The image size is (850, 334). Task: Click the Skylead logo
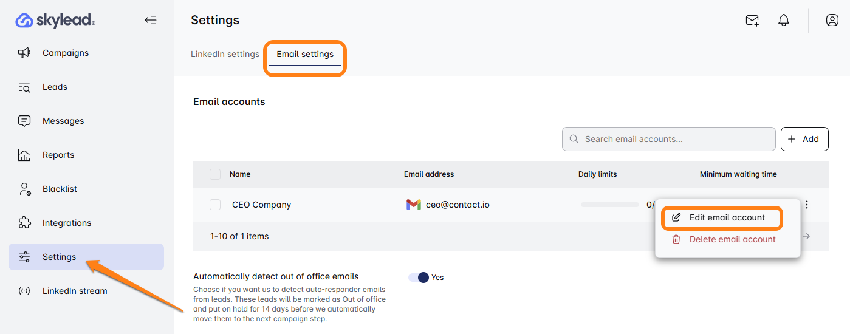(55, 21)
